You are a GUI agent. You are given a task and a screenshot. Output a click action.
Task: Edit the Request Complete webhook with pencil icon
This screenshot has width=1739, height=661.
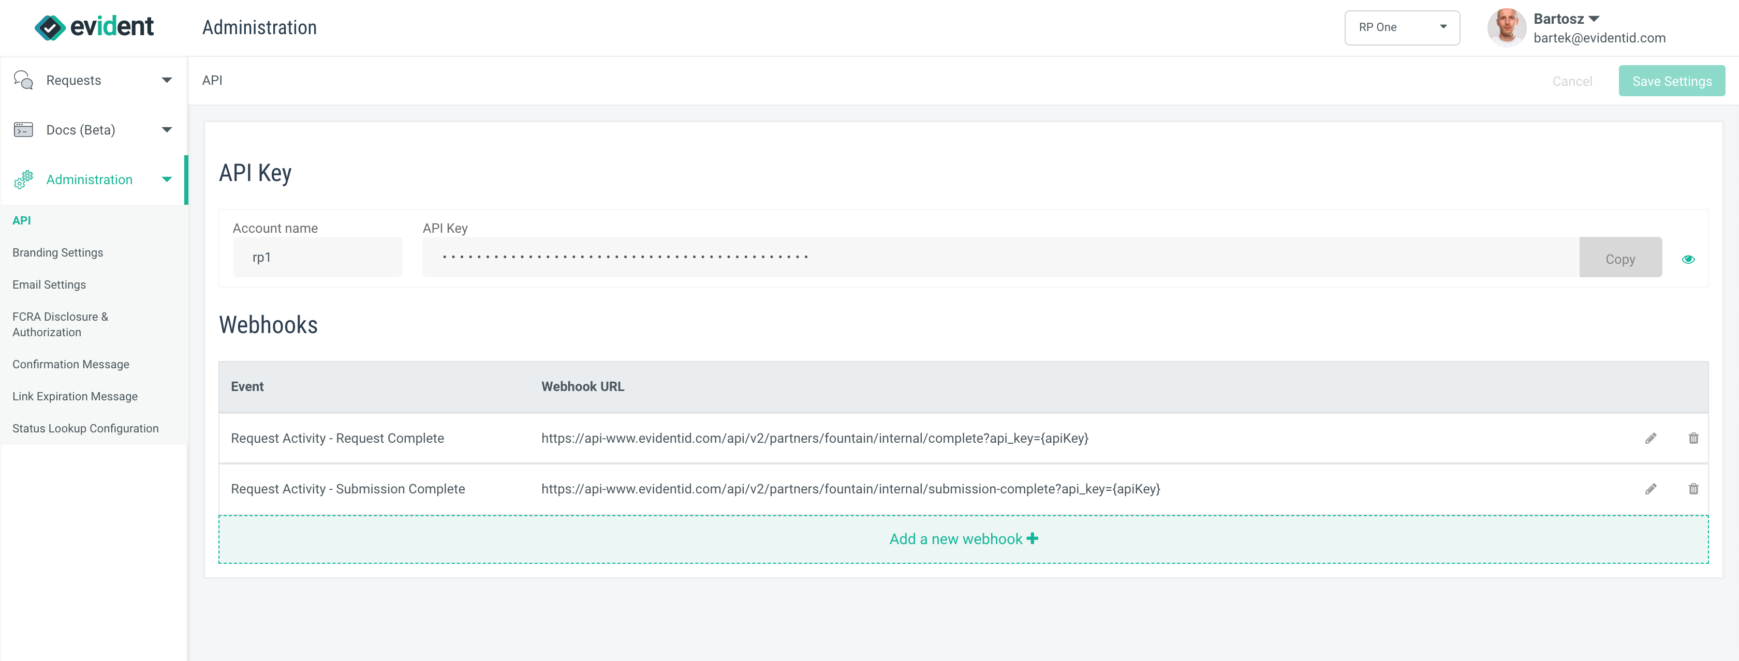(x=1651, y=438)
